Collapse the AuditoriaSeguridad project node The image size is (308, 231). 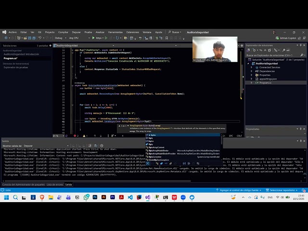click(248, 64)
